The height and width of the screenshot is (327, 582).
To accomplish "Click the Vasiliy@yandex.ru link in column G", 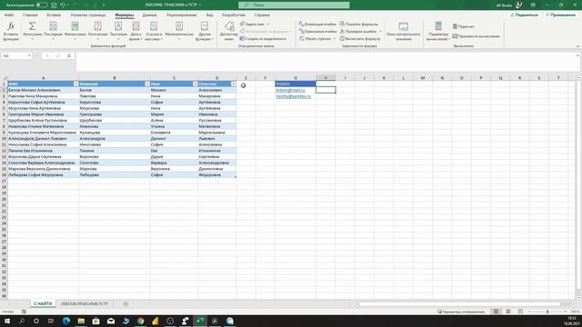I will 293,96.
